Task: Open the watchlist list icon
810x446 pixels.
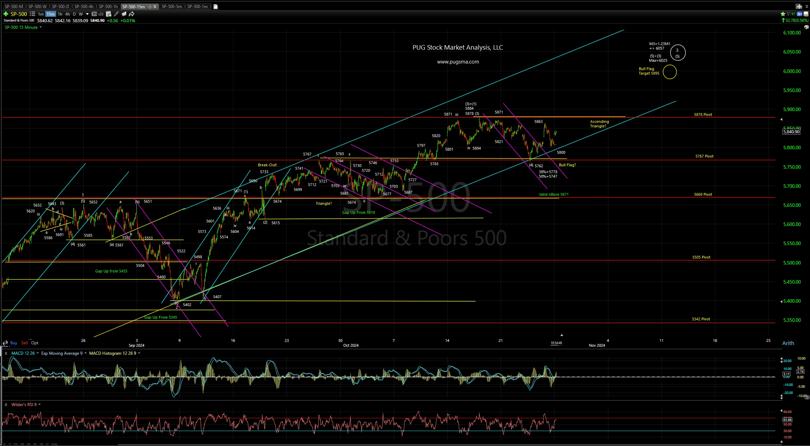Action: tap(32, 14)
